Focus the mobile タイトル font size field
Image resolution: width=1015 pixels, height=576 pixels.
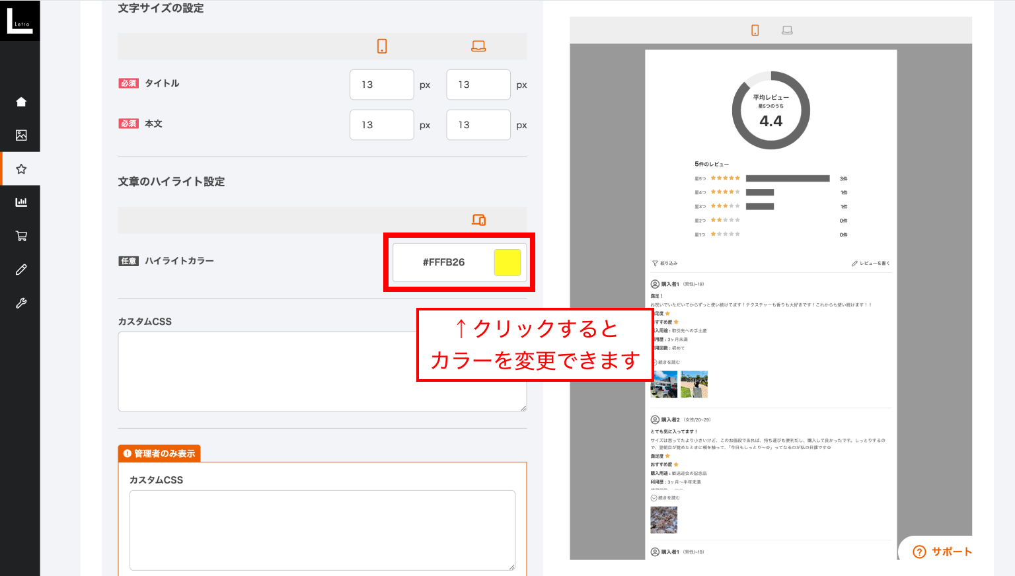(381, 85)
